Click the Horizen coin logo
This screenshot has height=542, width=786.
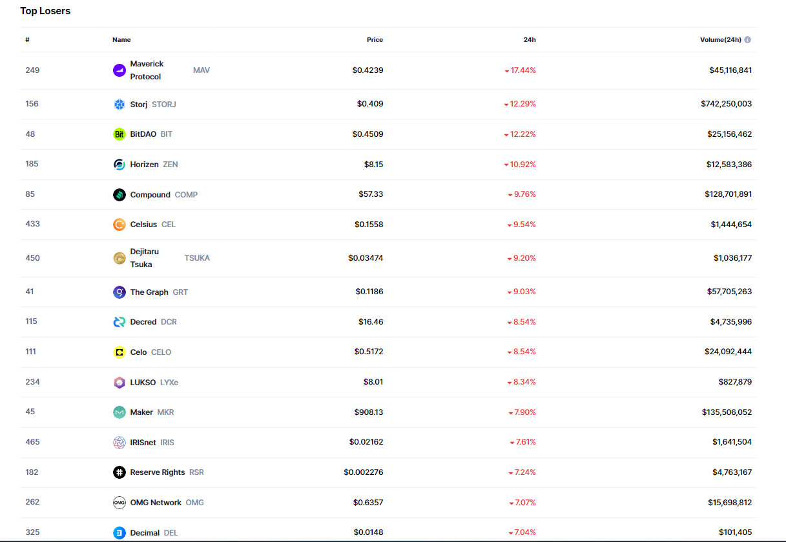119,165
